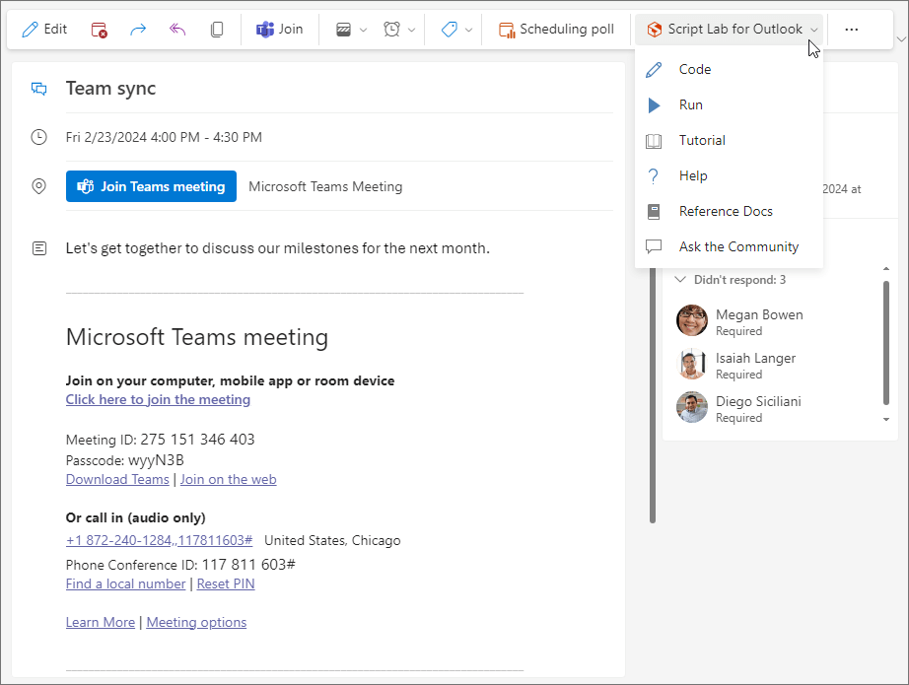Screen dimensions: 909x685
Task: Click the Reset PIN link
Action: (226, 583)
